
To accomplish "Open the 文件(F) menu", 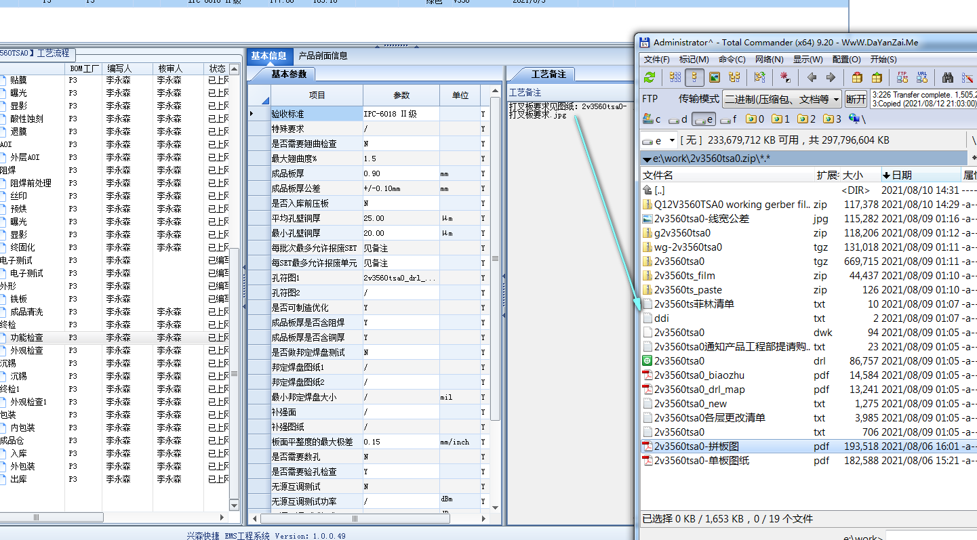I will (656, 60).
